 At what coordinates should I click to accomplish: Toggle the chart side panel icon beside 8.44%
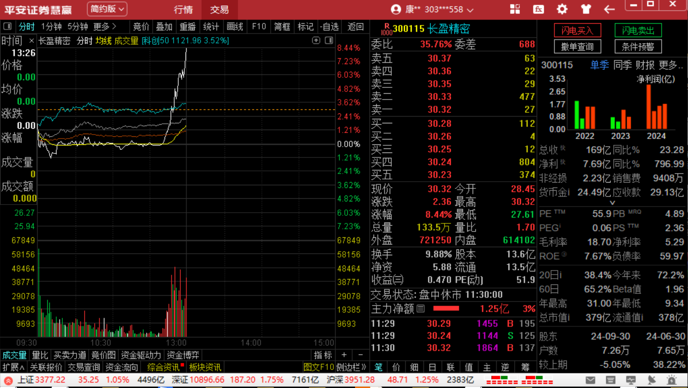(329, 40)
